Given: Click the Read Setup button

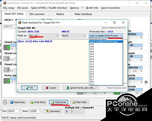Looking at the screenshot, I should [x=17, y=102].
